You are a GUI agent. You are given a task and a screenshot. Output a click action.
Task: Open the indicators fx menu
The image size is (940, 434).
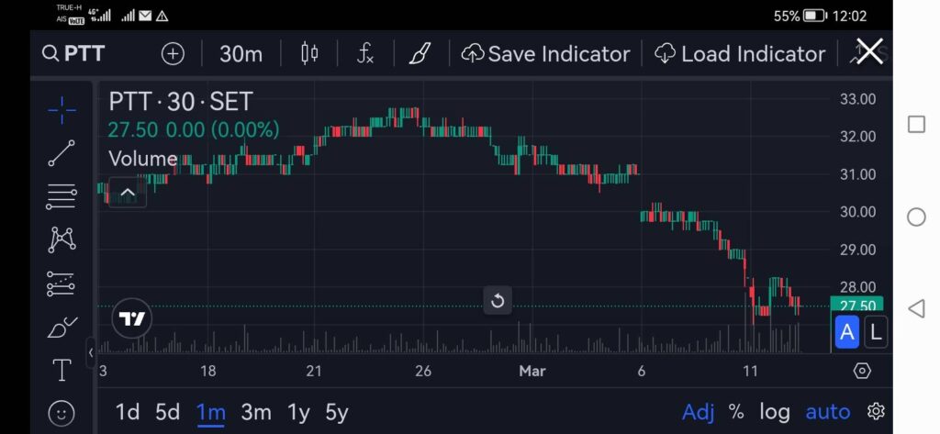pos(365,54)
